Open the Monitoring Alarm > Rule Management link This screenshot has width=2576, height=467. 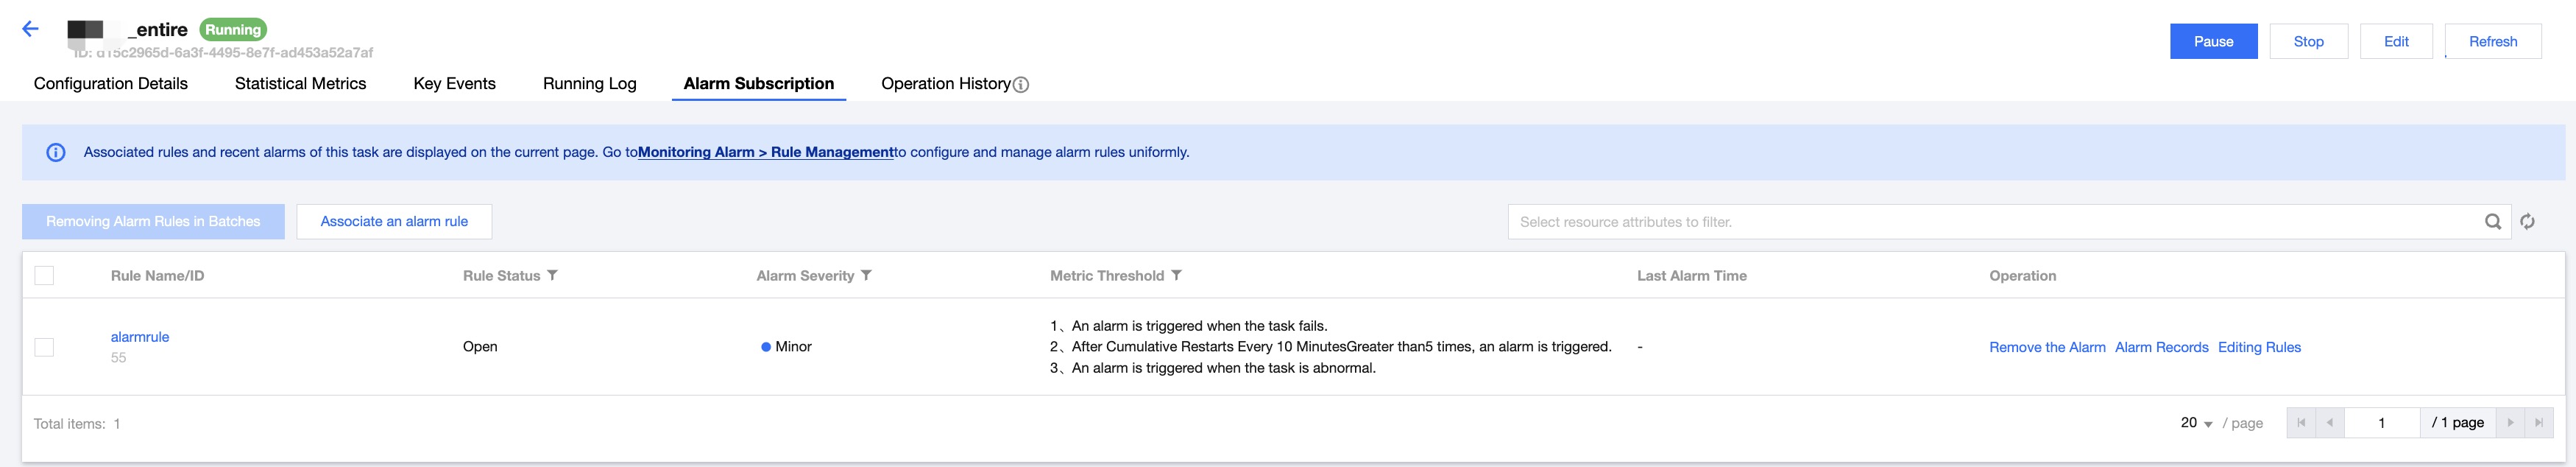(x=765, y=152)
